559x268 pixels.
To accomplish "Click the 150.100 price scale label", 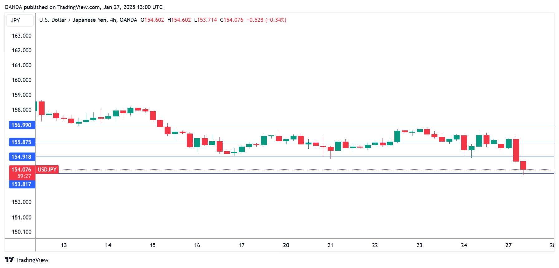I will point(22,232).
